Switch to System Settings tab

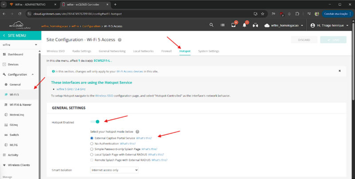point(209,51)
